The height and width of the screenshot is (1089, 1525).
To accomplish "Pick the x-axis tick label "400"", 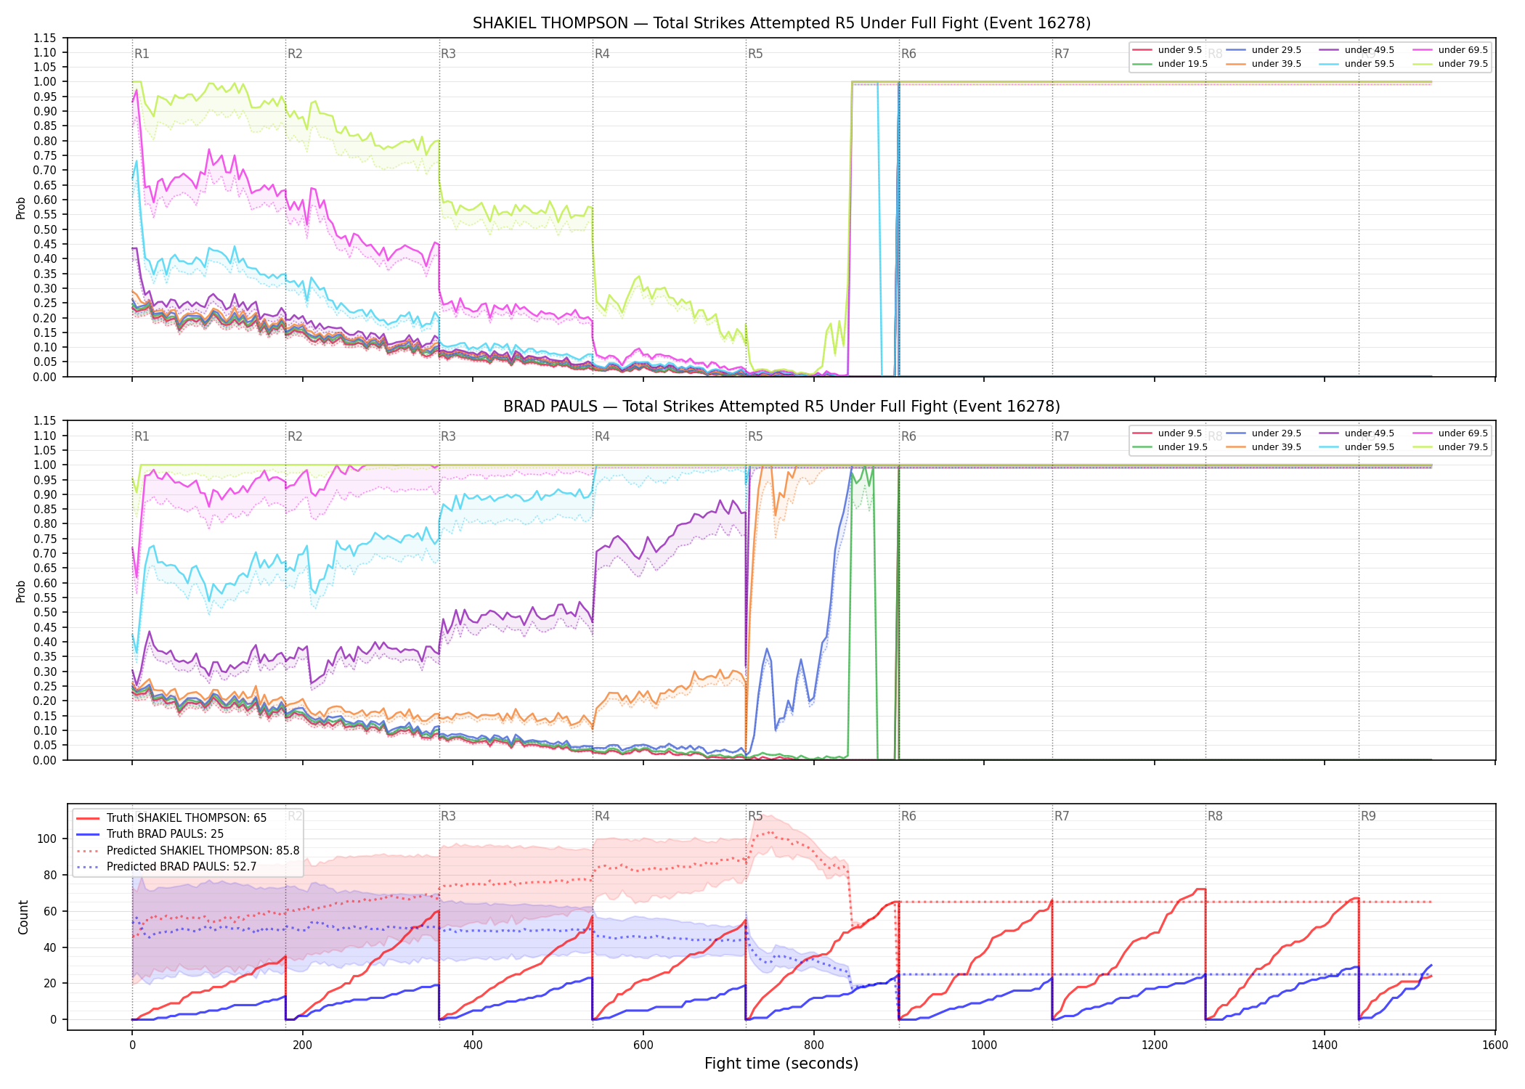I will 473,1045.
